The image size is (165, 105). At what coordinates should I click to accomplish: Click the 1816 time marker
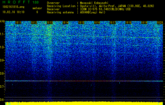[x=97, y=23]
